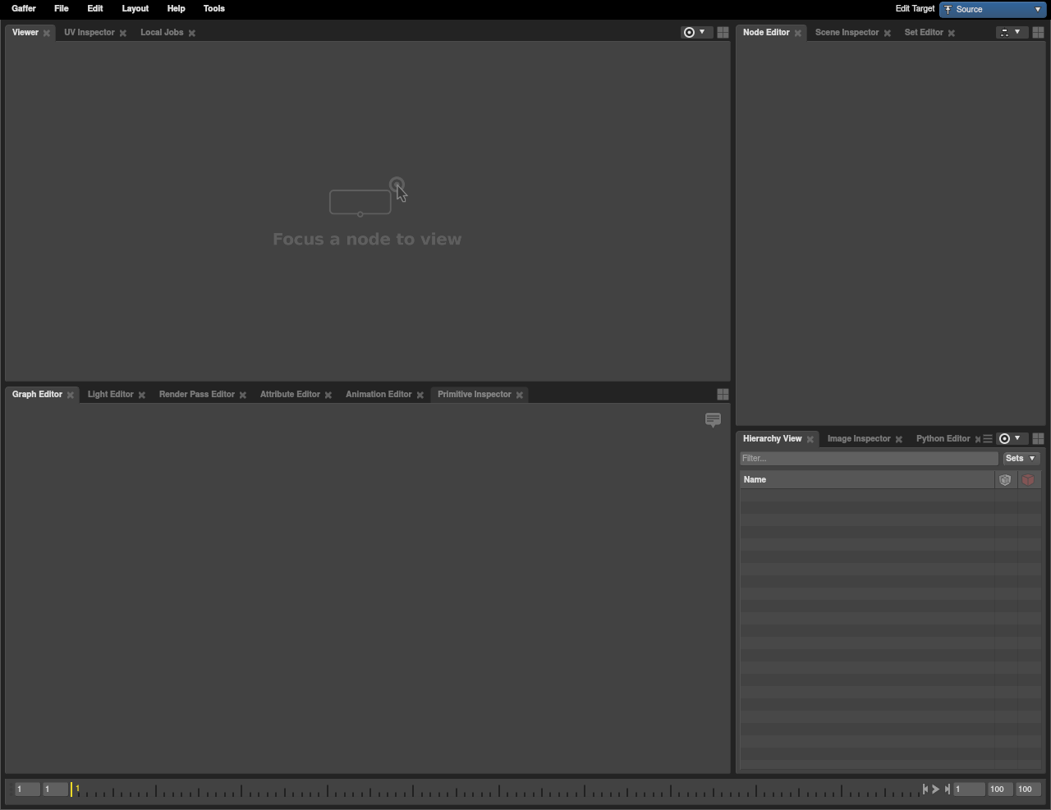Click the Filter field in Hierarchy View
Screen dimensions: 1051x810
869,458
